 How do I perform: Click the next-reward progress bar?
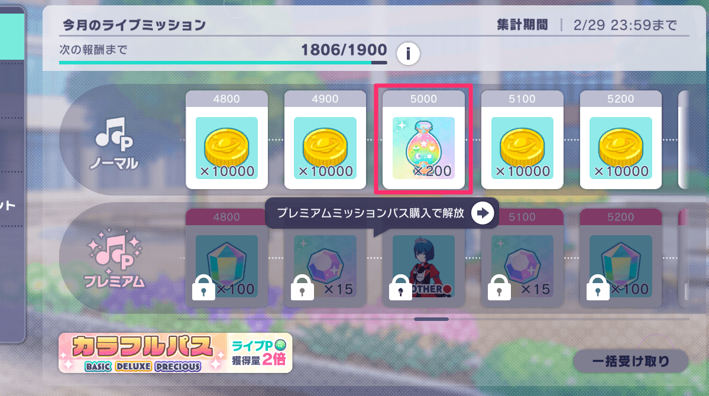[x=223, y=63]
